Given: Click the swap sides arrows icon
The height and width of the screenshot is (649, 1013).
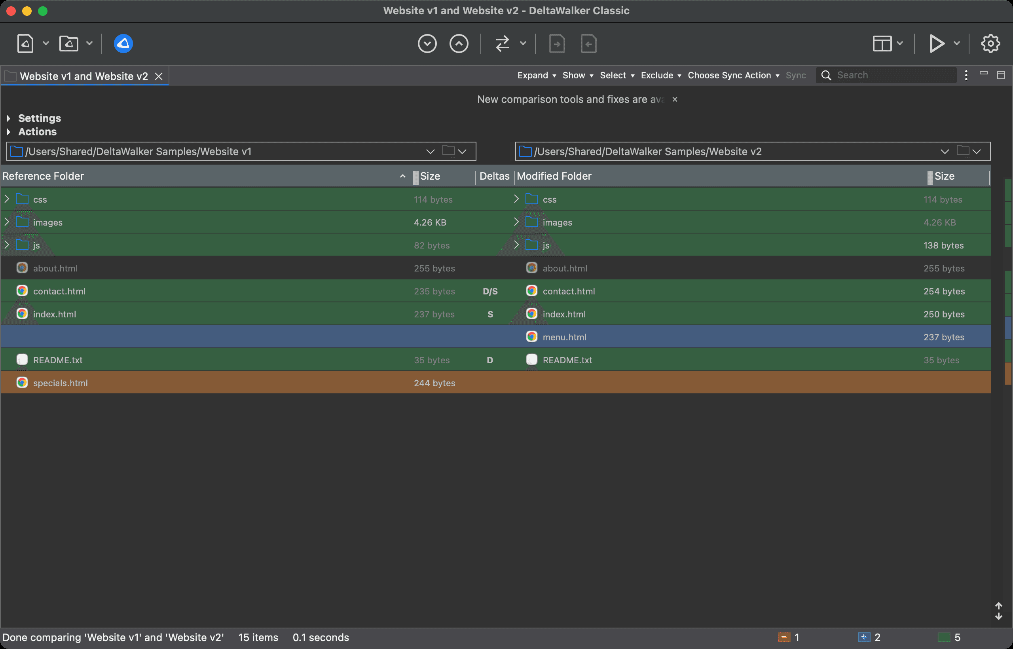Looking at the screenshot, I should click(502, 44).
